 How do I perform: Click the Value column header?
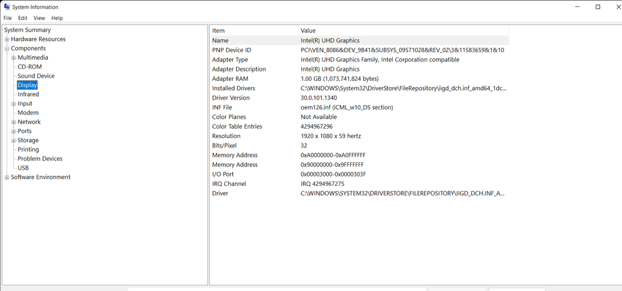point(403,30)
